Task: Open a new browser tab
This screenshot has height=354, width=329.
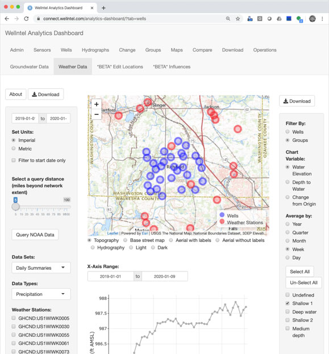Action: click(103, 8)
